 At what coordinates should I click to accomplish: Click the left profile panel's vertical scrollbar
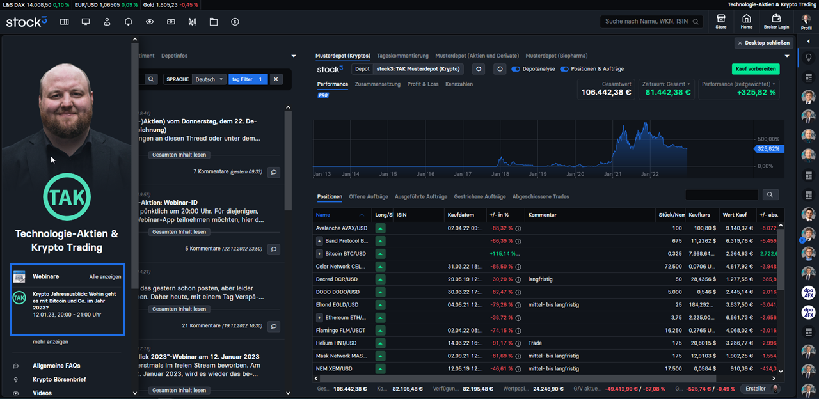point(134,165)
